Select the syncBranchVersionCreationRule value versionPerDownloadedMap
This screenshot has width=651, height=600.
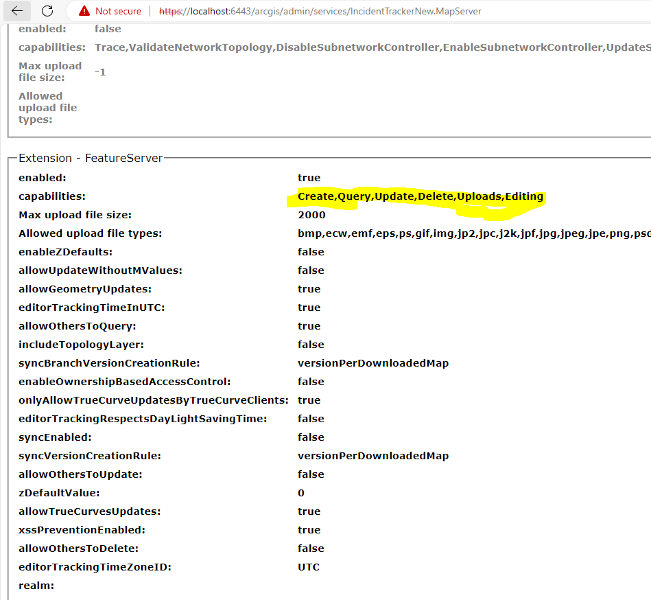click(373, 362)
